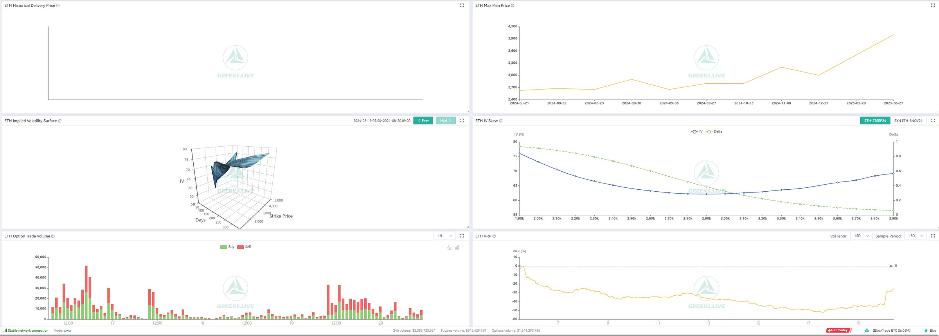Select the SYN.ETH-8NOV24 skew tab

click(908, 120)
